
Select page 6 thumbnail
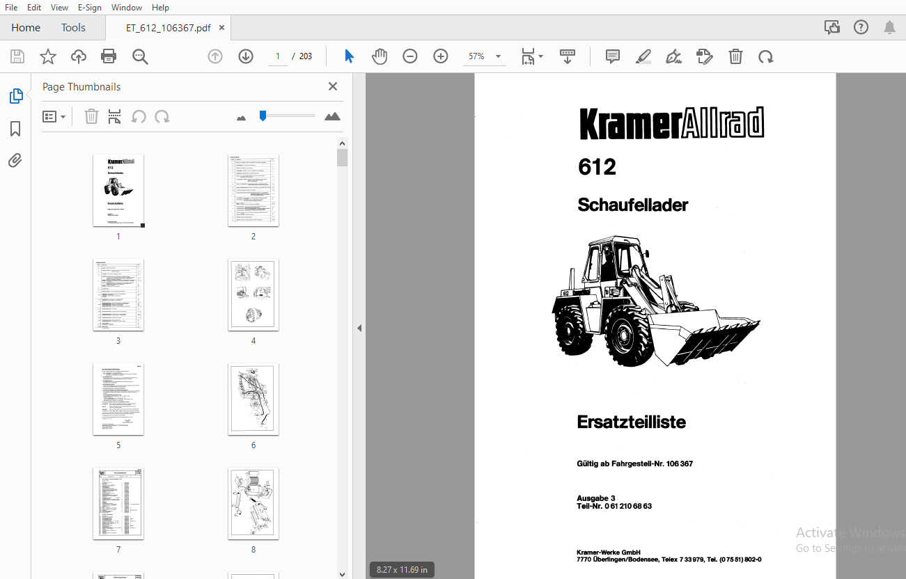(x=253, y=399)
